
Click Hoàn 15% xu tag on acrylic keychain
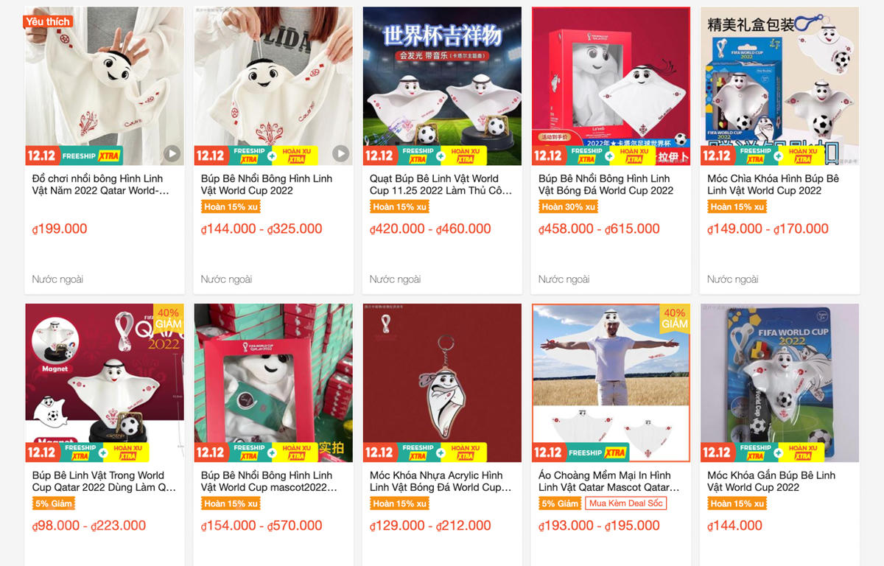tap(399, 504)
